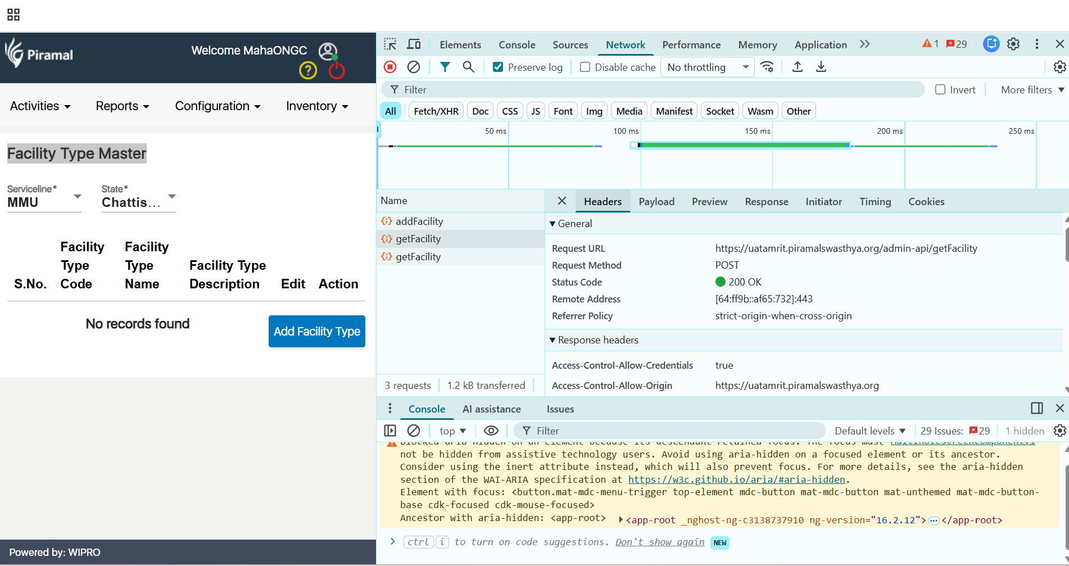Uncheck the Preserve log checkbox
This screenshot has height=566, width=1069.
498,67
